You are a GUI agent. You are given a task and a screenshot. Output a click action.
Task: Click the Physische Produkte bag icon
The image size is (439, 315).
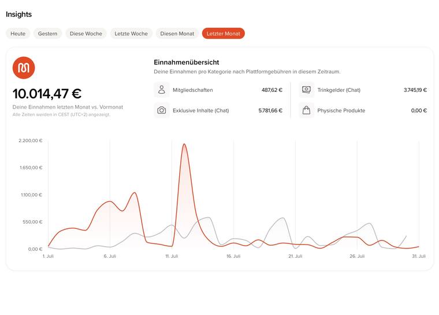pos(306,110)
